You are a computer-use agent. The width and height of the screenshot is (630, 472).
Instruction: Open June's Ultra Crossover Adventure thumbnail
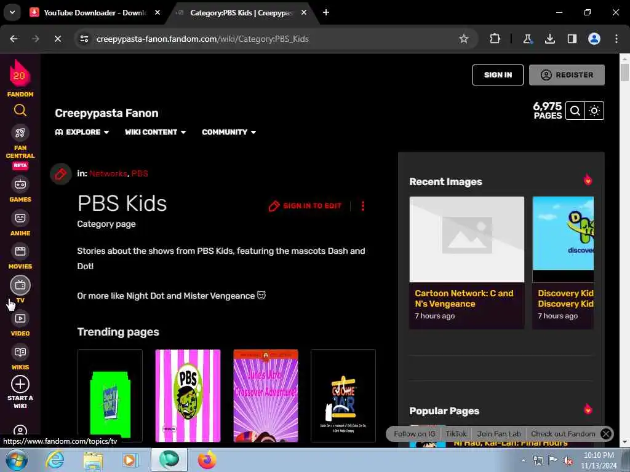pos(266,395)
